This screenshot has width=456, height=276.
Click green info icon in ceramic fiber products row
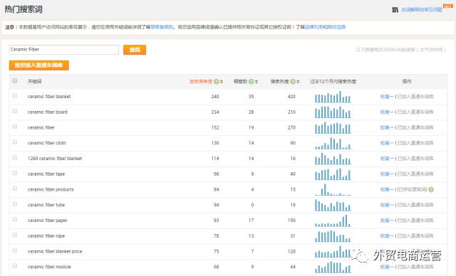click(431, 189)
